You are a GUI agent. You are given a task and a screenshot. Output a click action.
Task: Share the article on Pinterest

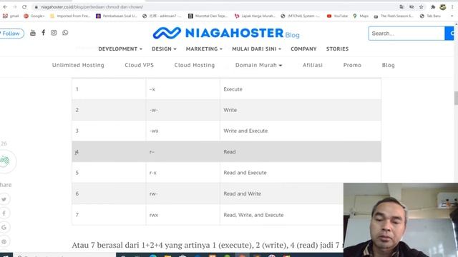[4, 241]
